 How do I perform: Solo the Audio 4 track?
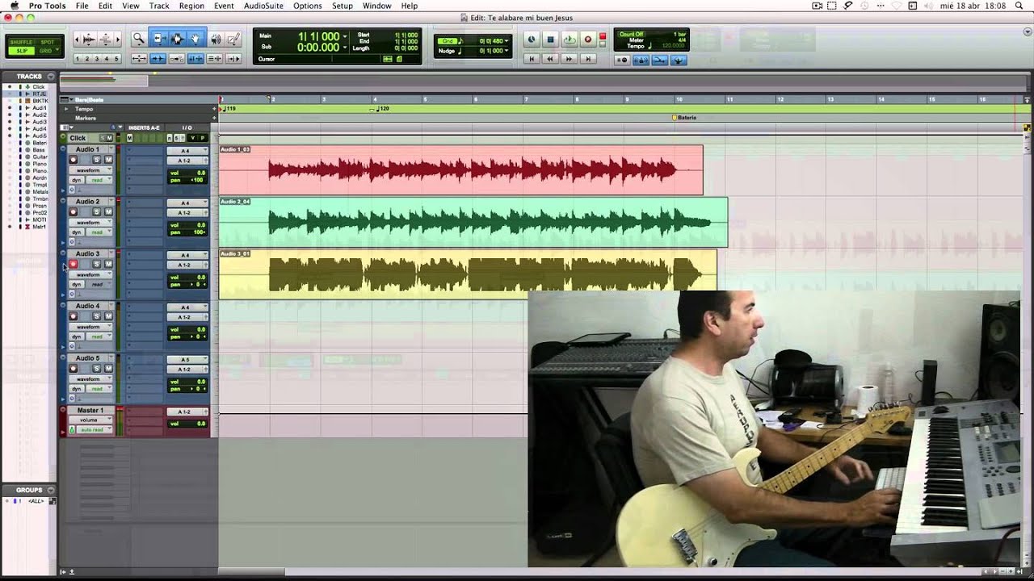pyautogui.click(x=97, y=316)
